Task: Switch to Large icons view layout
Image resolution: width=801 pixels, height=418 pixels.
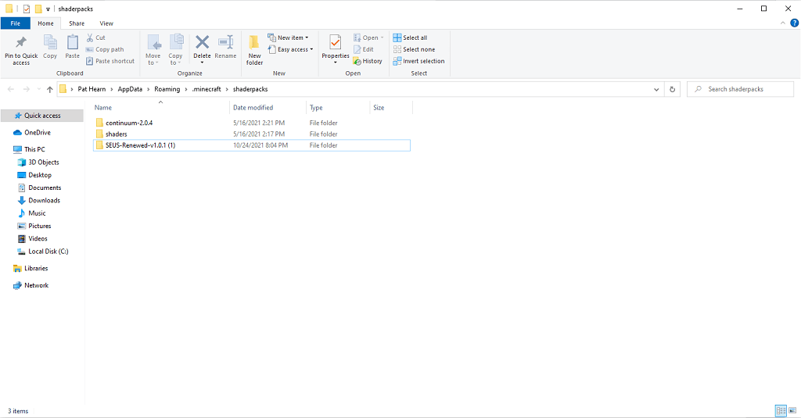Action: tap(792, 410)
